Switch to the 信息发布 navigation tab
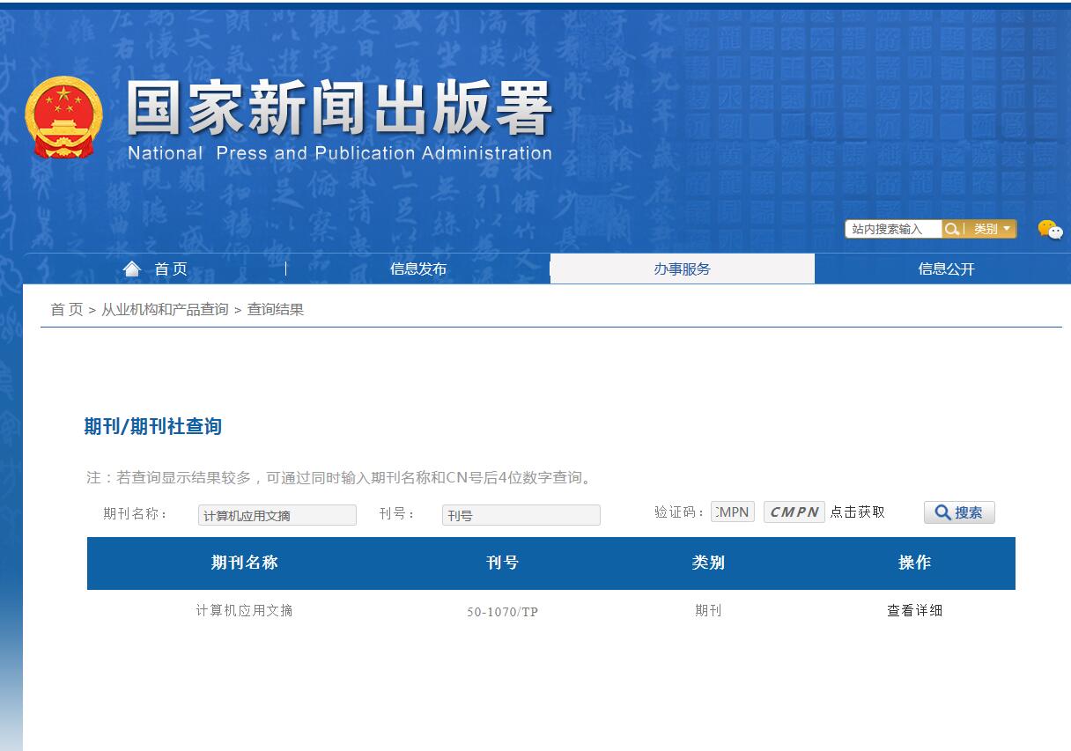The width and height of the screenshot is (1071, 751). pos(418,269)
